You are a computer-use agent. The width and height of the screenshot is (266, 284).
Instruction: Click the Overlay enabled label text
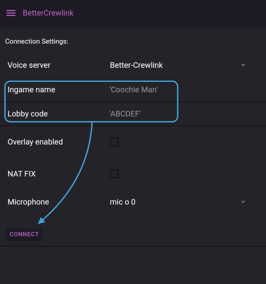[x=35, y=142]
